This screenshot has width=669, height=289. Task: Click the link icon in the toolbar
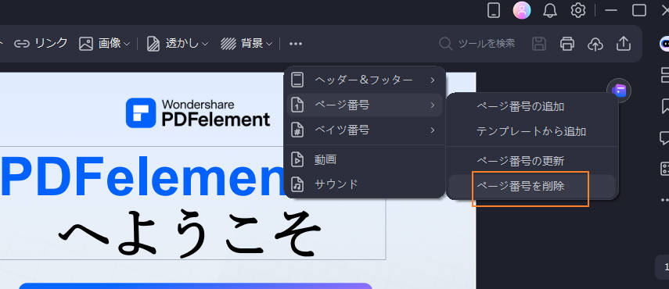click(21, 44)
